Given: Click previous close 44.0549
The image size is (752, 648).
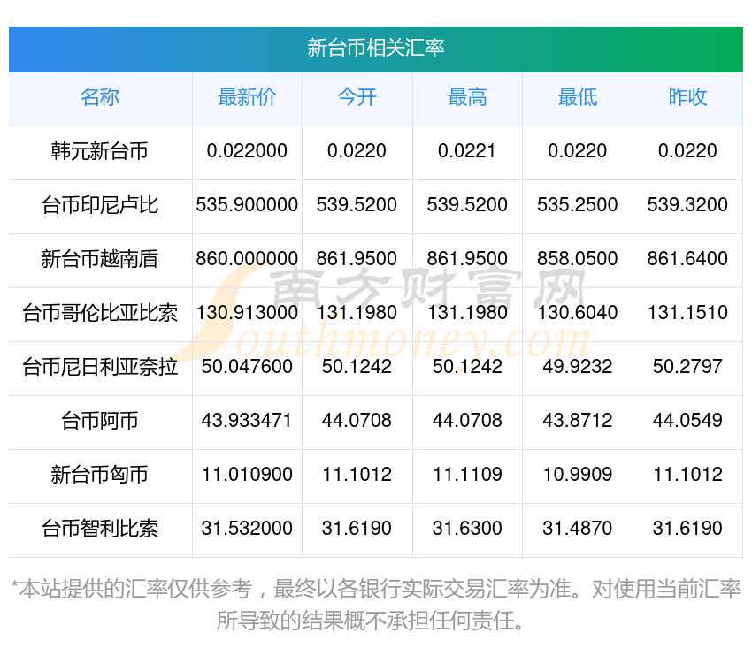Looking at the screenshot, I should pyautogui.click(x=687, y=420).
